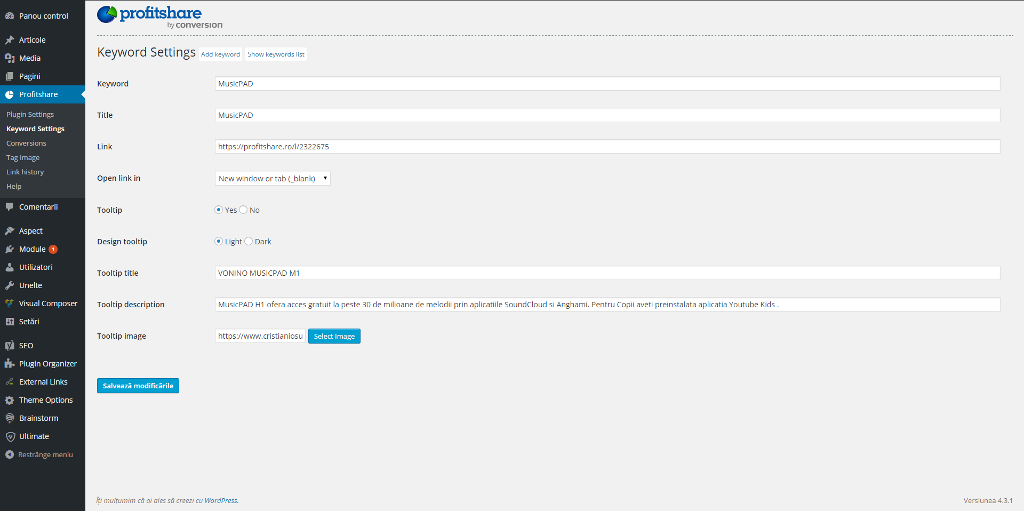Choose Light tooltip design

tap(219, 241)
